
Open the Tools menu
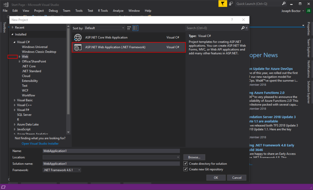[x=79, y=11]
